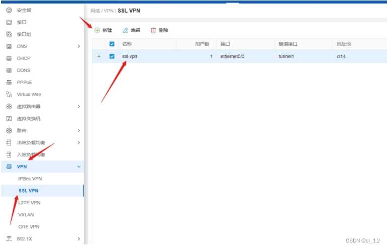Click the 删除 button label
This screenshot has height=248, width=387.
tap(163, 30)
